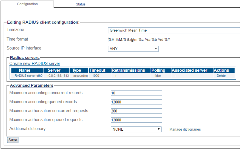
Task: Click the Name column header
Action: (x=25, y=70)
